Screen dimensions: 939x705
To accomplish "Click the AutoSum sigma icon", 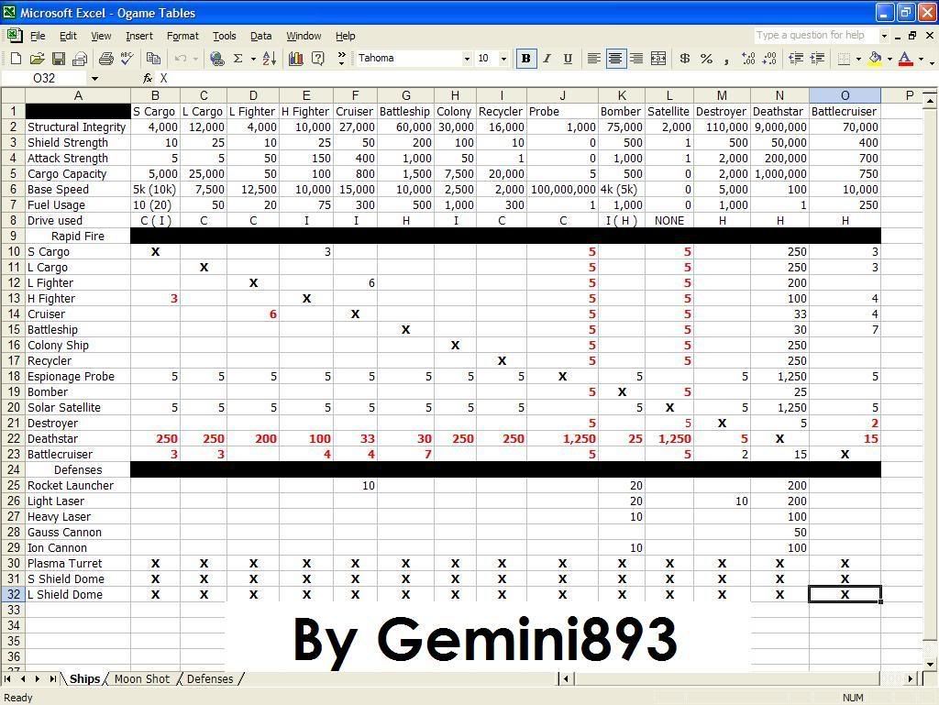I will pos(238,58).
